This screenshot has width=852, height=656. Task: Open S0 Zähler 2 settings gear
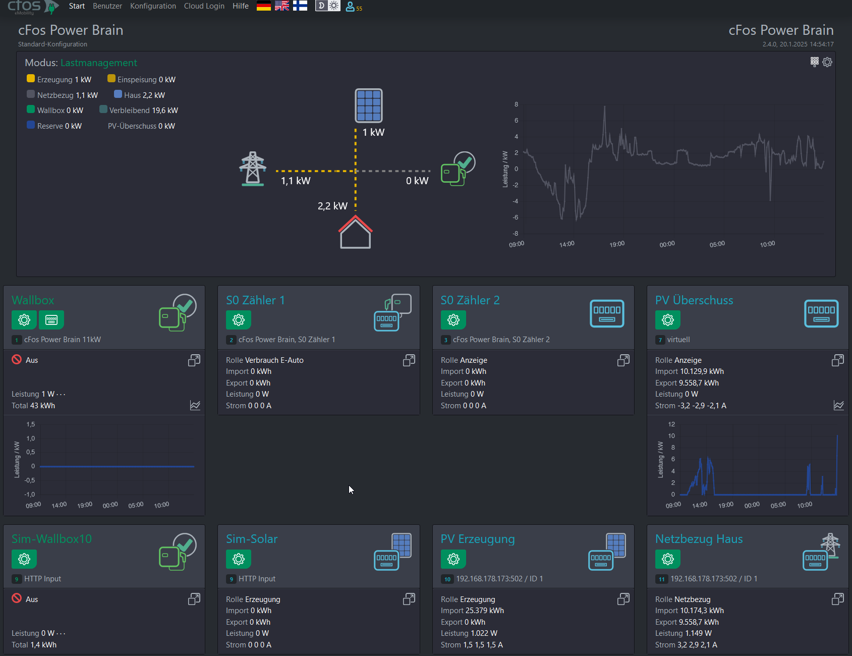(453, 320)
